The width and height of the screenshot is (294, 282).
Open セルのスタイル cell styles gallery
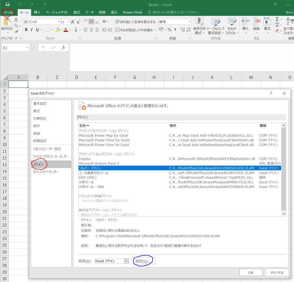(232, 26)
